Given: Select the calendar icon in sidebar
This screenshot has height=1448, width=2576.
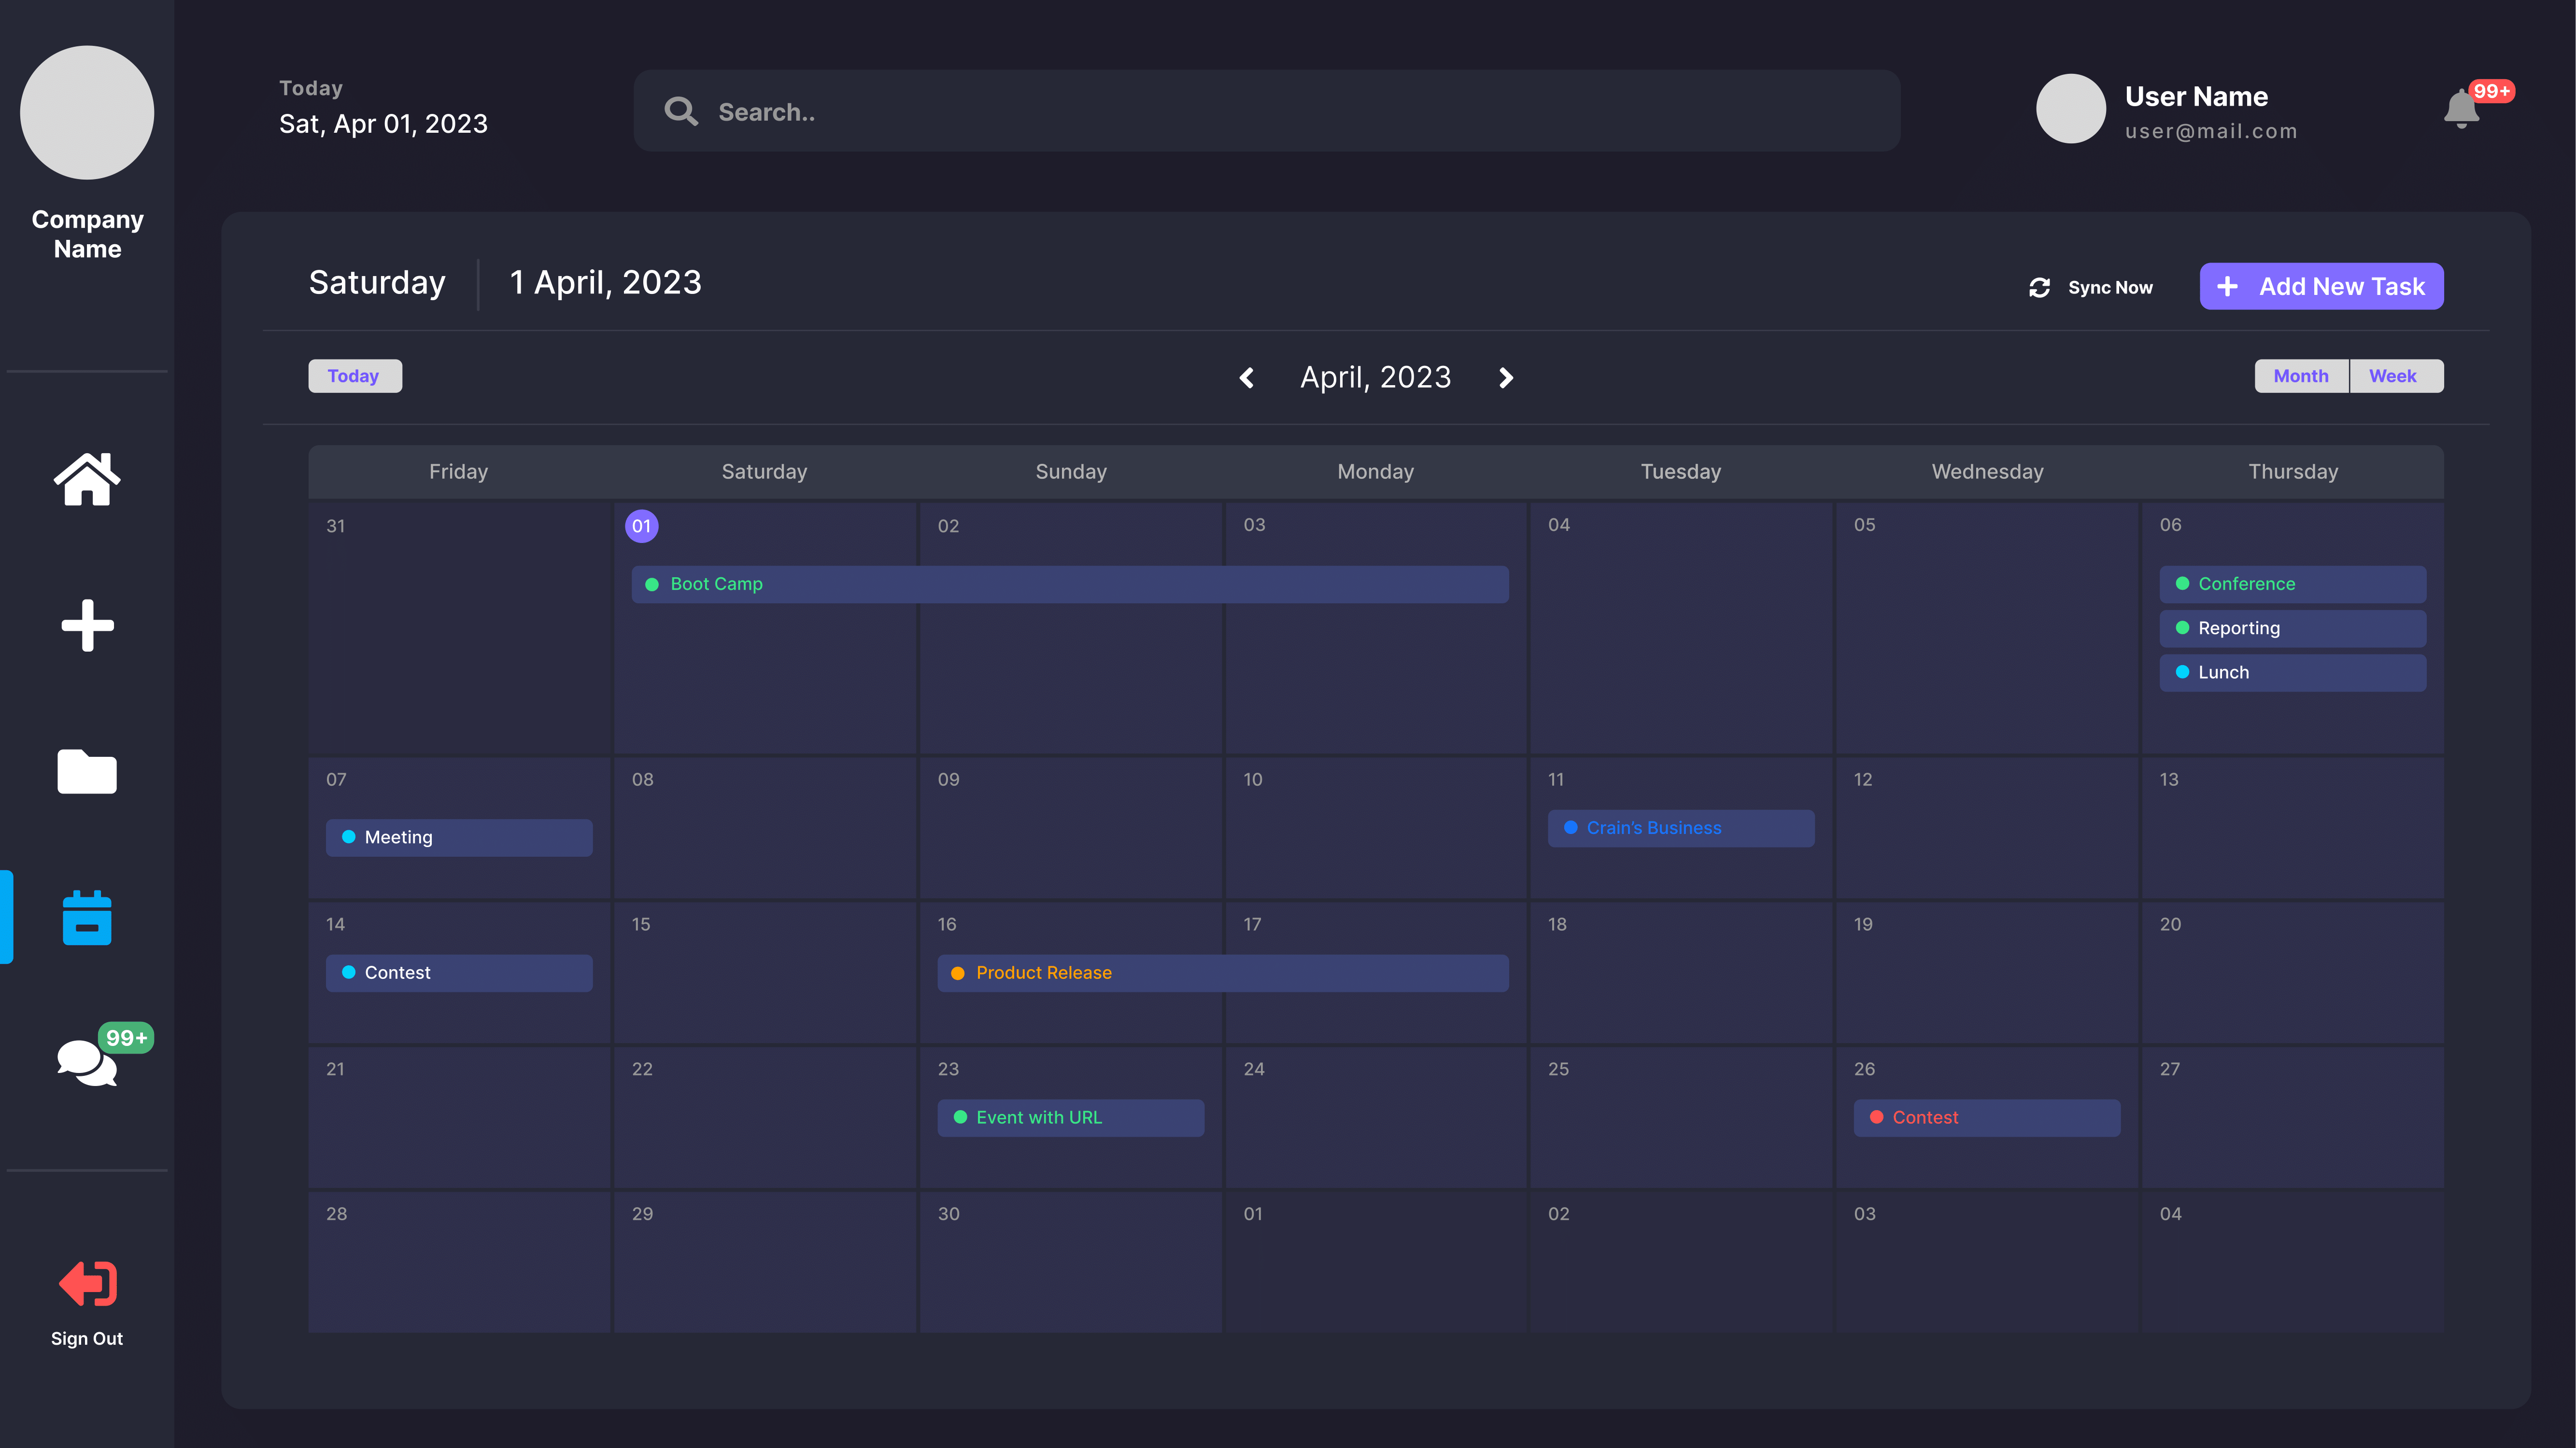Looking at the screenshot, I should [87, 918].
